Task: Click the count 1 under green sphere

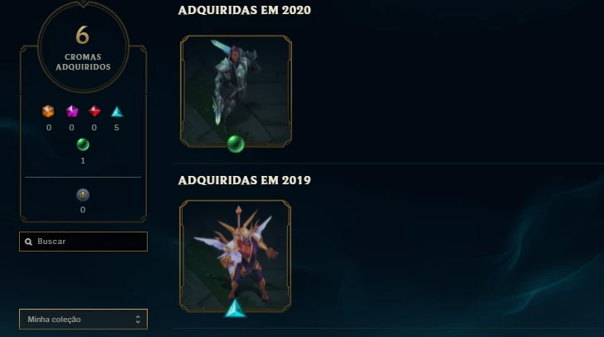Action: (x=83, y=161)
